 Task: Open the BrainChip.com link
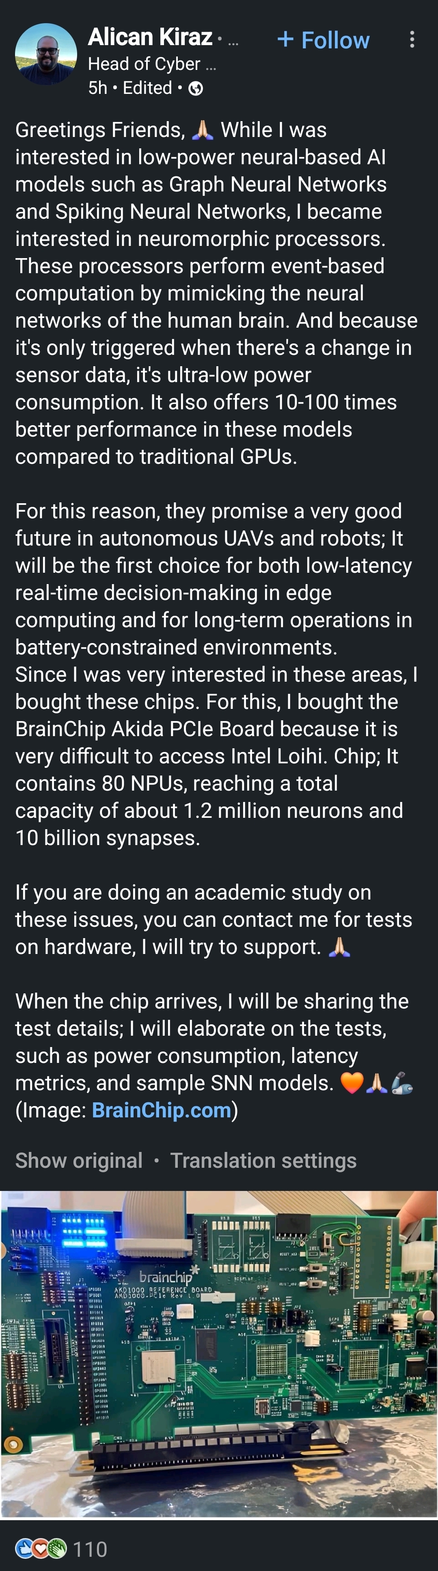click(x=162, y=1110)
